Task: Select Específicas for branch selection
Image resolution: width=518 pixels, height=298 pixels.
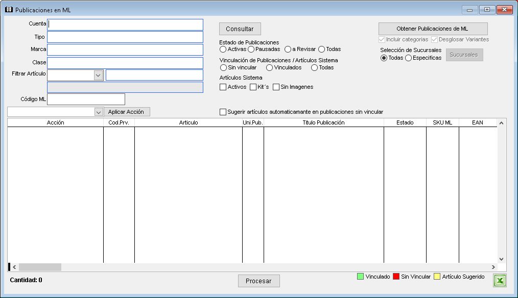Action: pyautogui.click(x=408, y=58)
